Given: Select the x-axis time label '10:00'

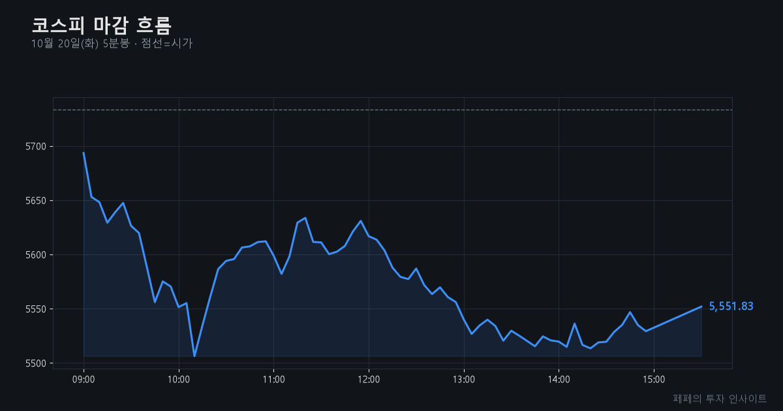Looking at the screenshot, I should 179,379.
